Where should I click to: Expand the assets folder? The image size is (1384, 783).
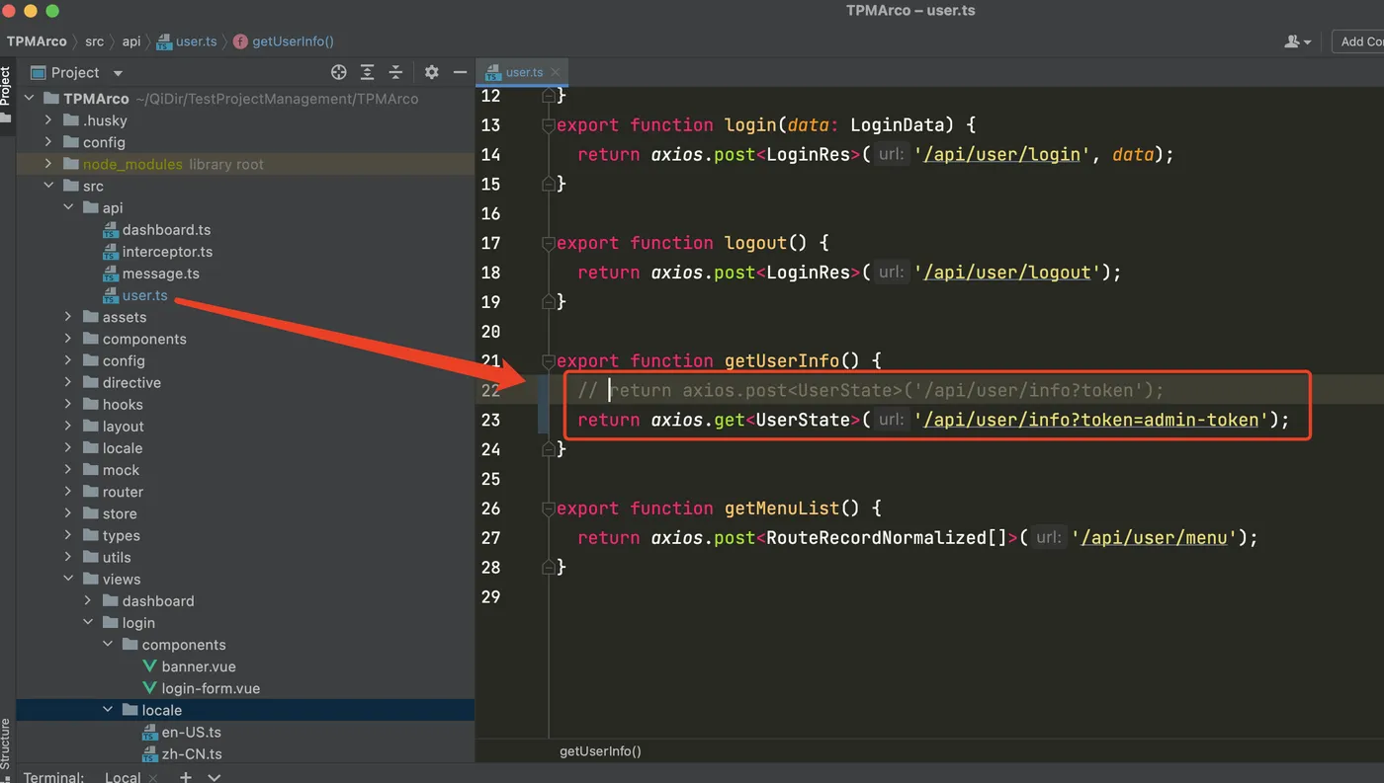68,317
